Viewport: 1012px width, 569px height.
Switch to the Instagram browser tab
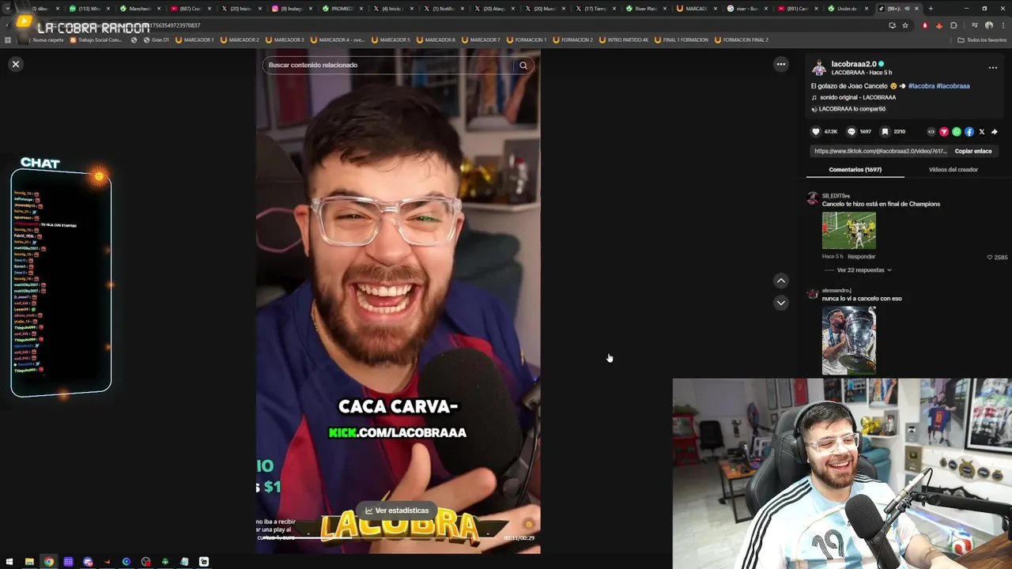(x=292, y=9)
